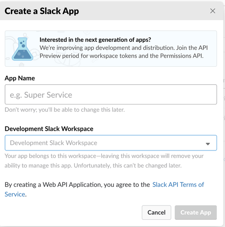Open the Development Slack Workspace combo box
225x227 pixels.
click(111, 143)
